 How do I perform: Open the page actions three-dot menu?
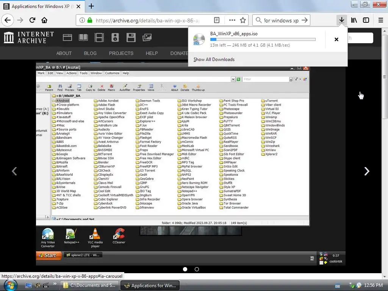[x=232, y=20]
